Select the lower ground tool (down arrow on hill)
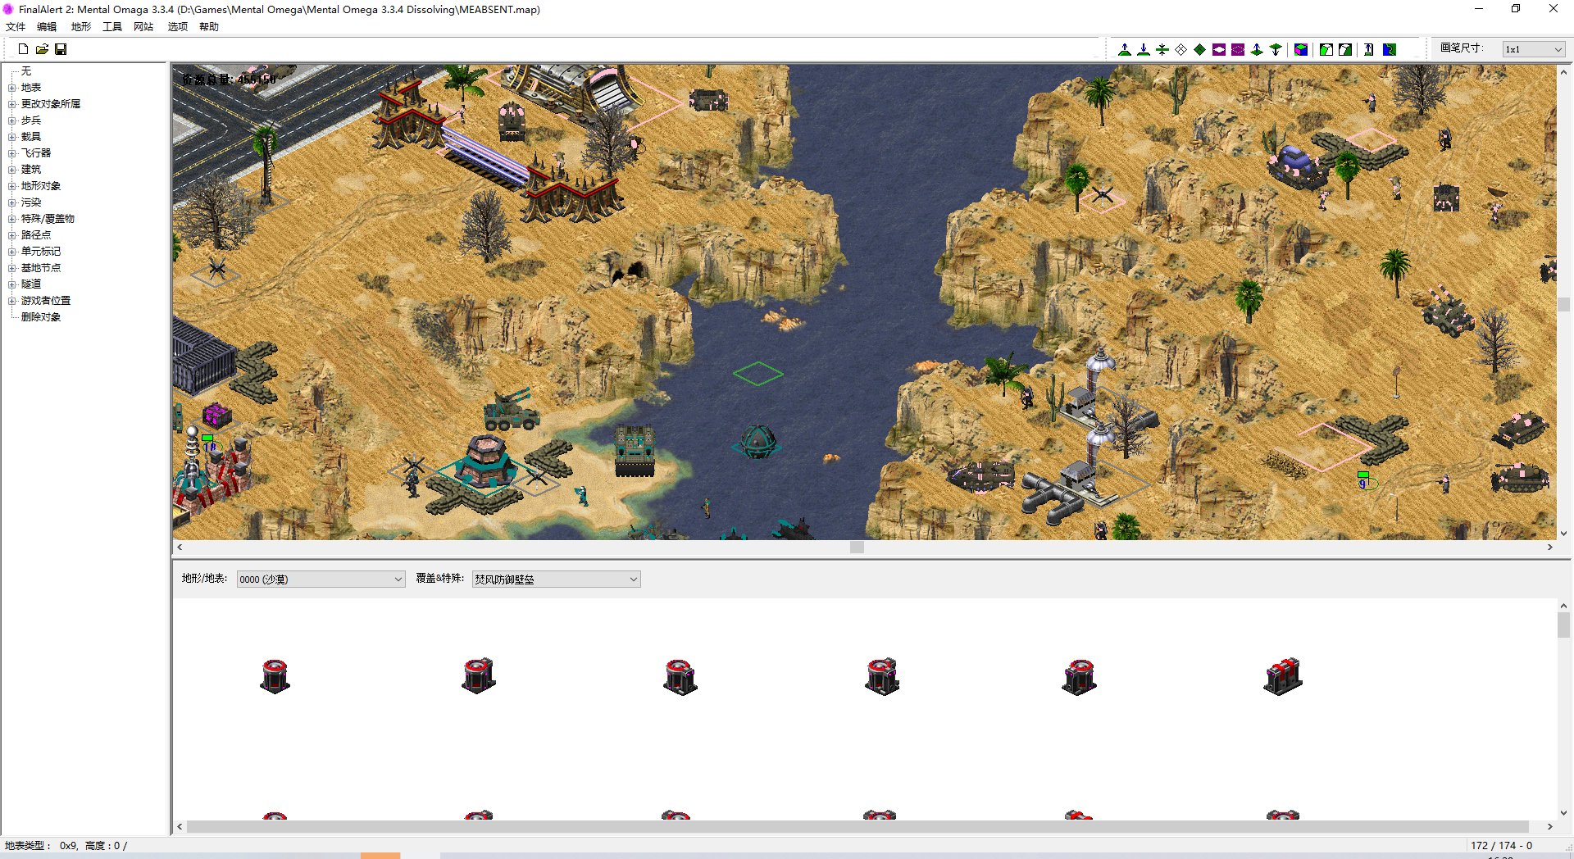The width and height of the screenshot is (1574, 859). point(1144,50)
